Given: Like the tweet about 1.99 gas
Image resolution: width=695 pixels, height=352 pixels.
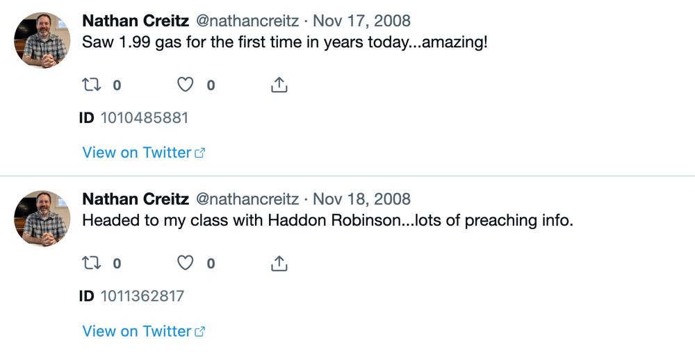Looking at the screenshot, I should click(185, 85).
